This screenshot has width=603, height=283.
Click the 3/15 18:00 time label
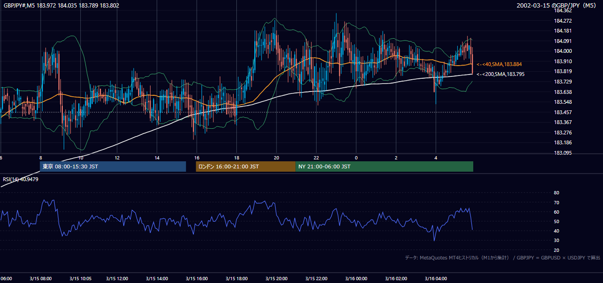236,279
